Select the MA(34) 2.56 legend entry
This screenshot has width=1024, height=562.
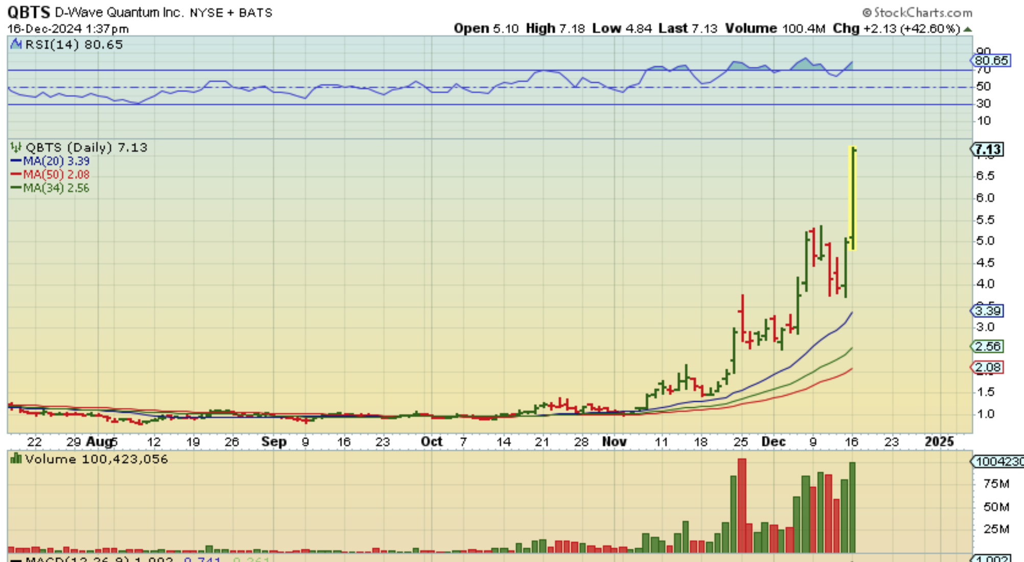[x=50, y=188]
